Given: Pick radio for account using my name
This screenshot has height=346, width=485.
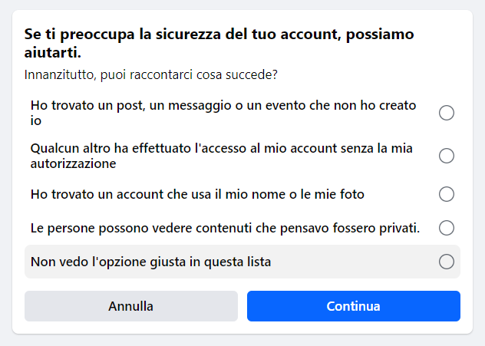Looking at the screenshot, I should (x=447, y=194).
